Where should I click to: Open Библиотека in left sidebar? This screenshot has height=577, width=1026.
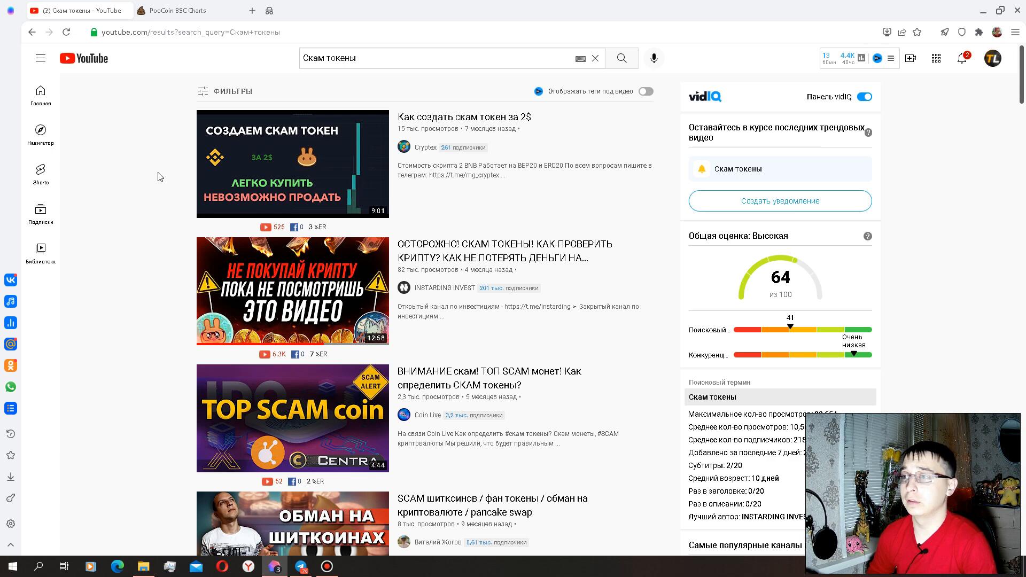coord(41,253)
